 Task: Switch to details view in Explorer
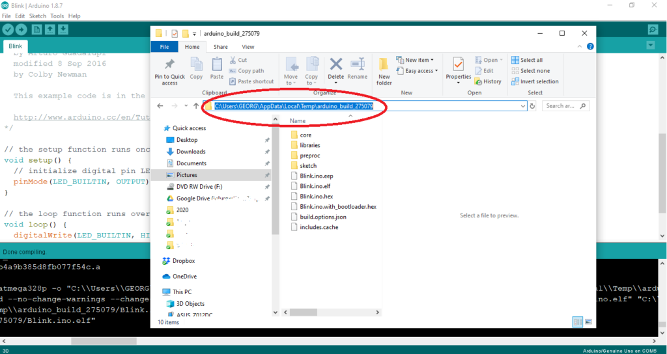(577, 321)
